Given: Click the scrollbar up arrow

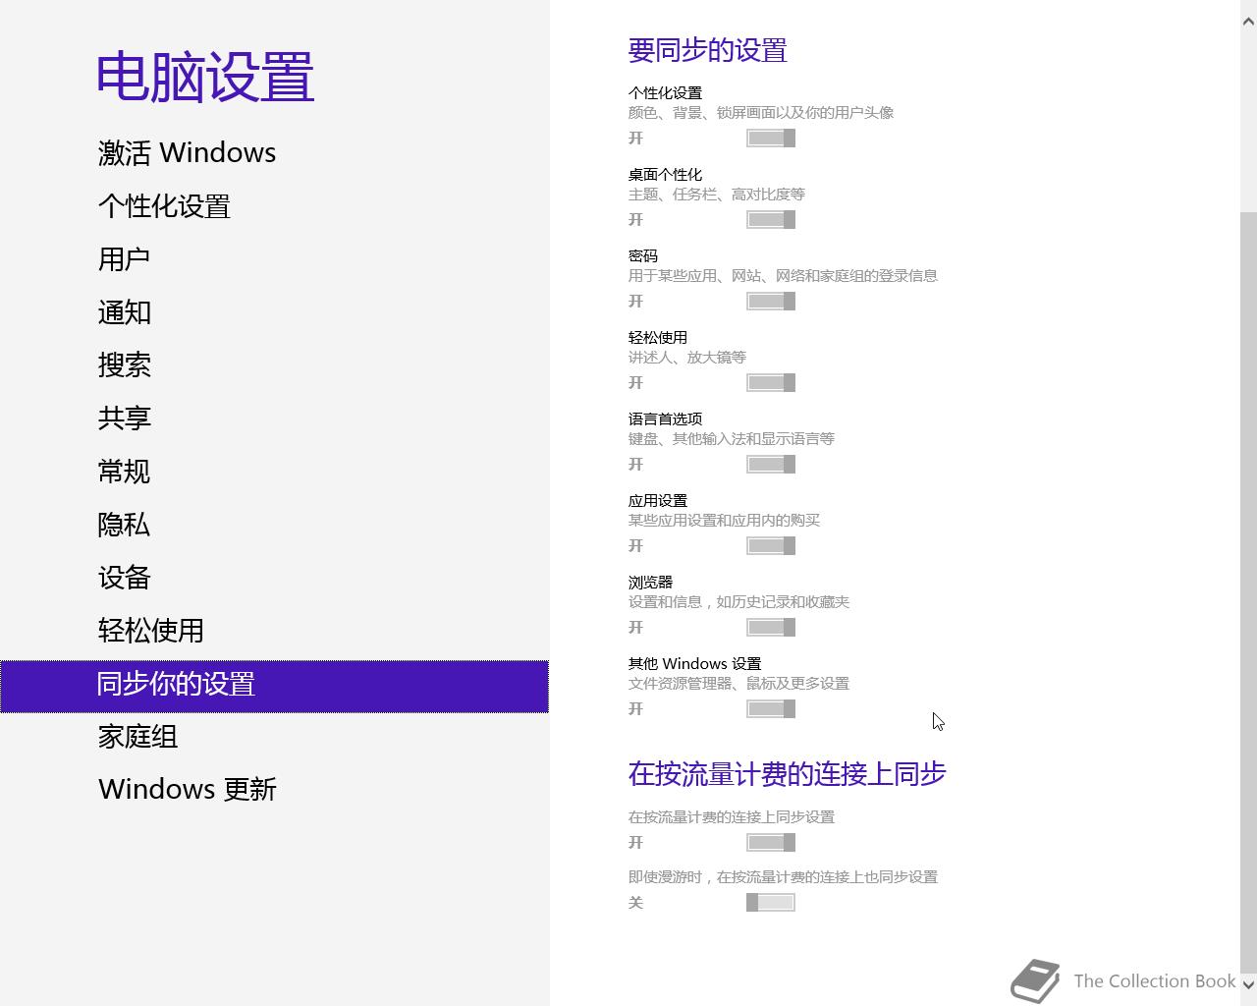Looking at the screenshot, I should click(1249, 22).
